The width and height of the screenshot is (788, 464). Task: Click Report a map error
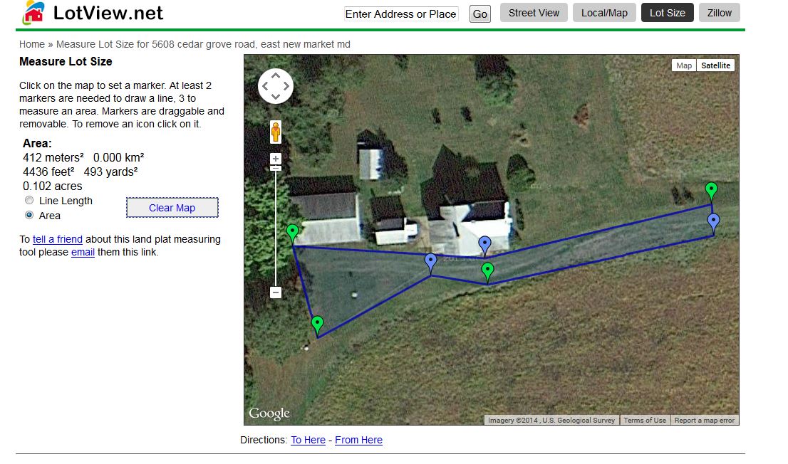(x=704, y=421)
